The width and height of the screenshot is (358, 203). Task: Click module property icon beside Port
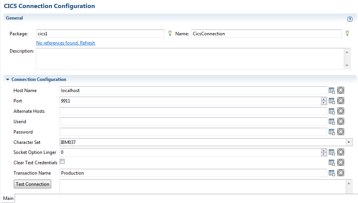click(x=331, y=101)
